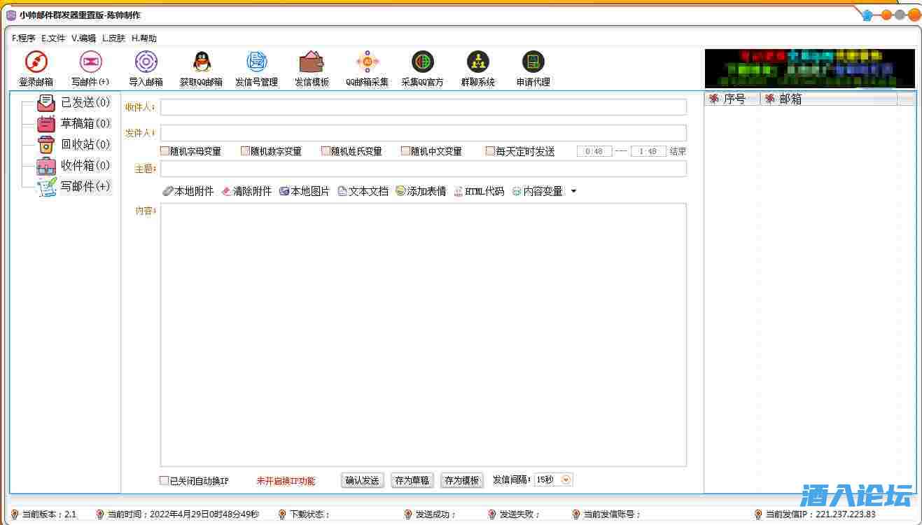Save the email with 存为草稿

(x=412, y=479)
